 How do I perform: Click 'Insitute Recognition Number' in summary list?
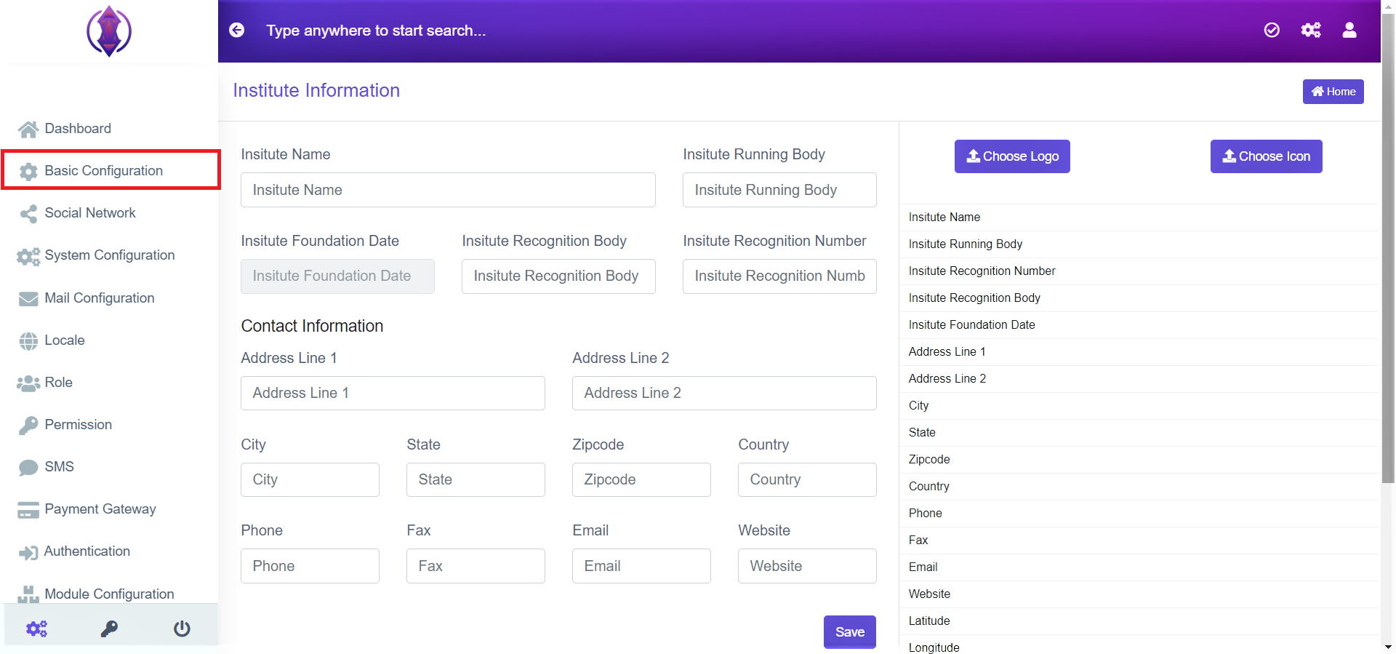point(982,271)
